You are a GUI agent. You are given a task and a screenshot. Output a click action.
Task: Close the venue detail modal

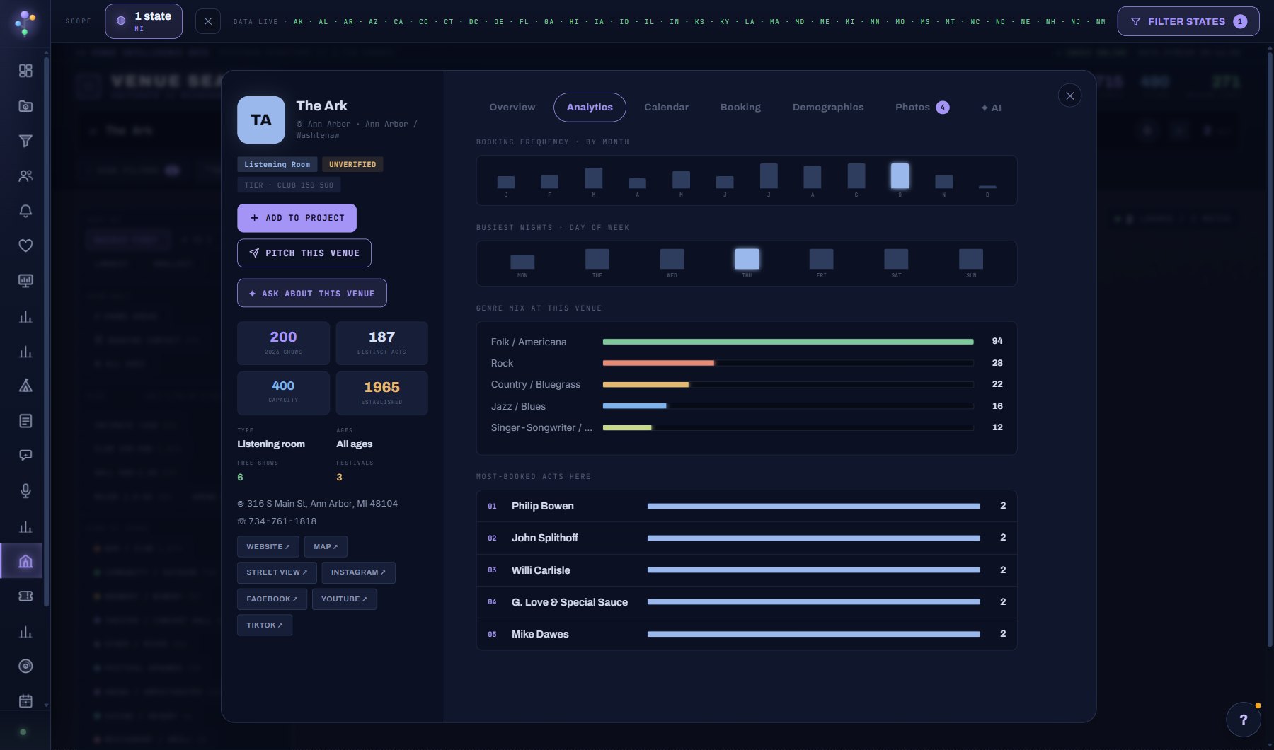point(1069,96)
